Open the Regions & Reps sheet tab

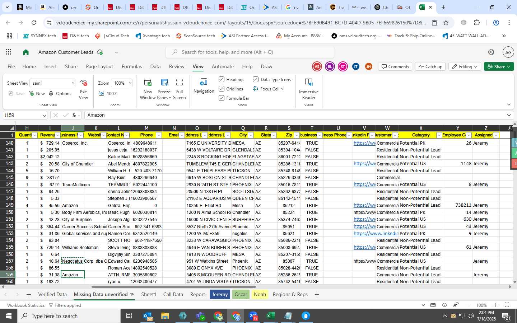pyautogui.click(x=290, y=295)
